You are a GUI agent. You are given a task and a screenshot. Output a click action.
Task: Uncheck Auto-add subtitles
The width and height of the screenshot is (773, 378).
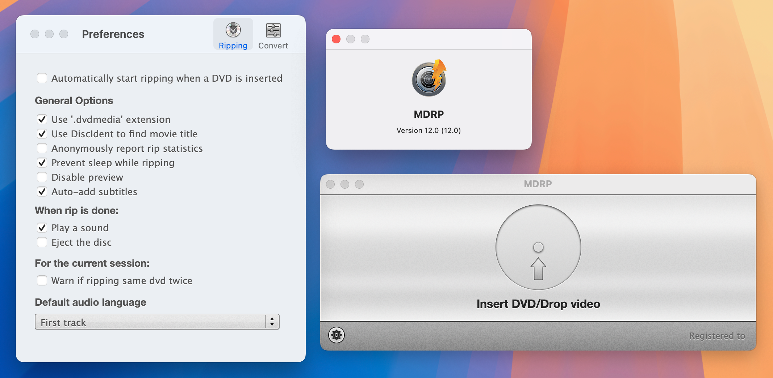[x=42, y=192]
